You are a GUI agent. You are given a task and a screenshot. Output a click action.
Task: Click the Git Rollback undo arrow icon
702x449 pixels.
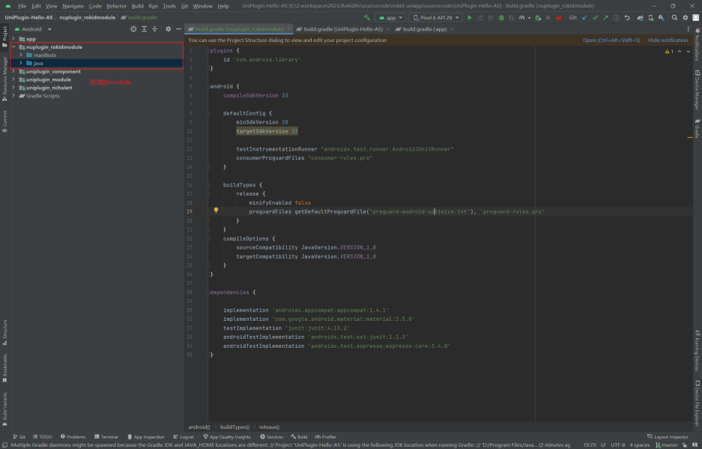point(627,17)
